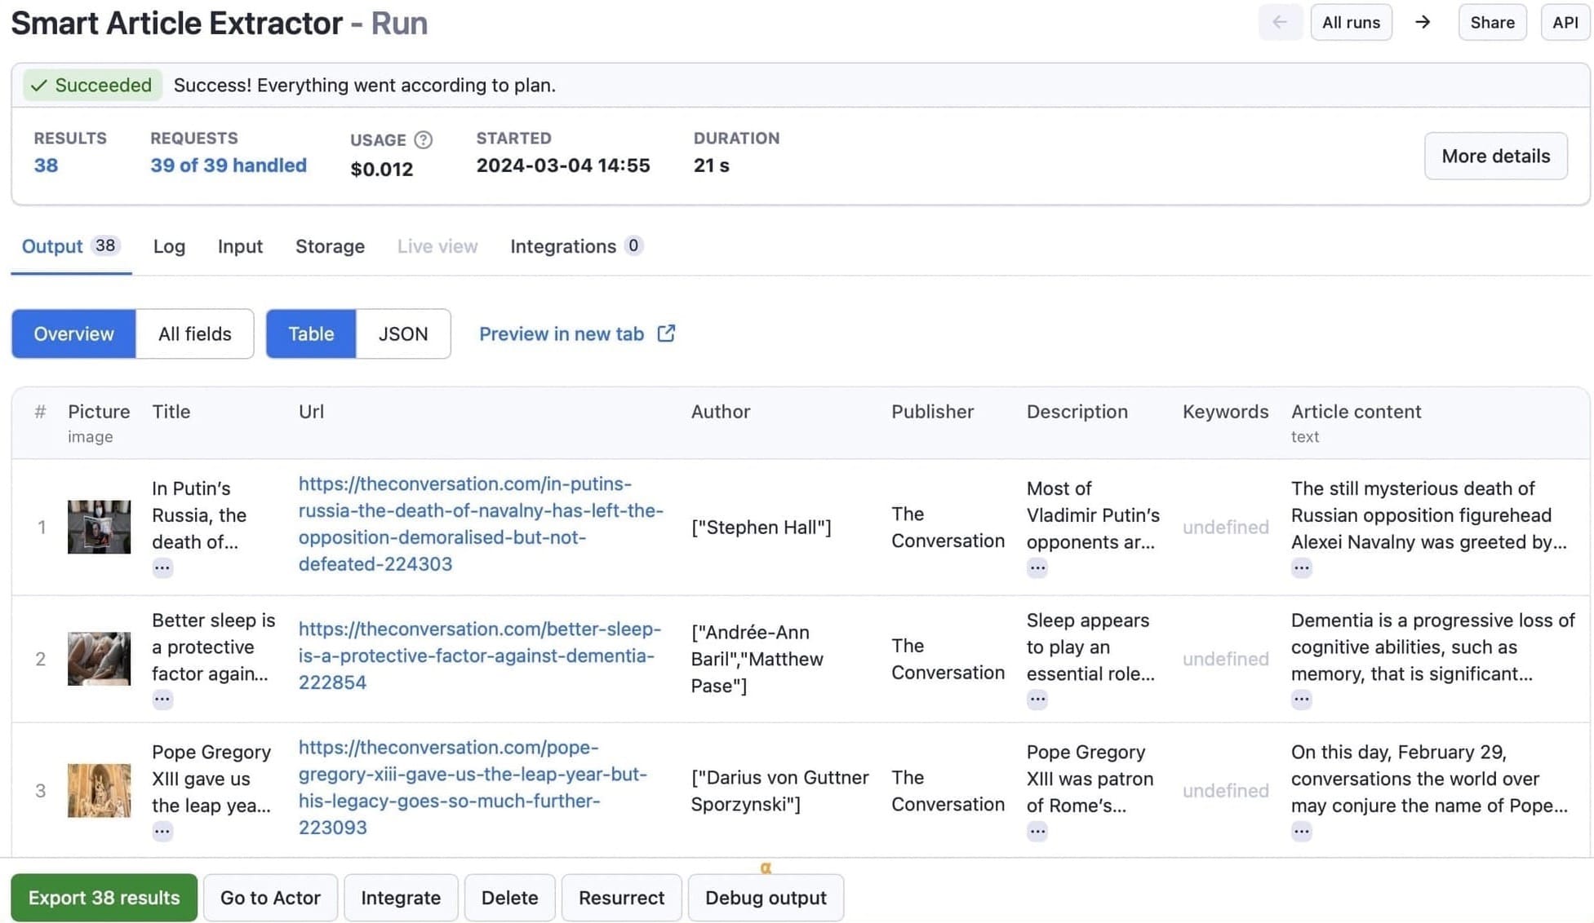Select the Table view option
The image size is (1594, 923).
coord(310,333)
